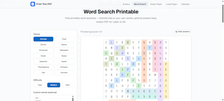Choose the Dinosaur theme
The image size is (224, 101).
[x=64, y=67]
